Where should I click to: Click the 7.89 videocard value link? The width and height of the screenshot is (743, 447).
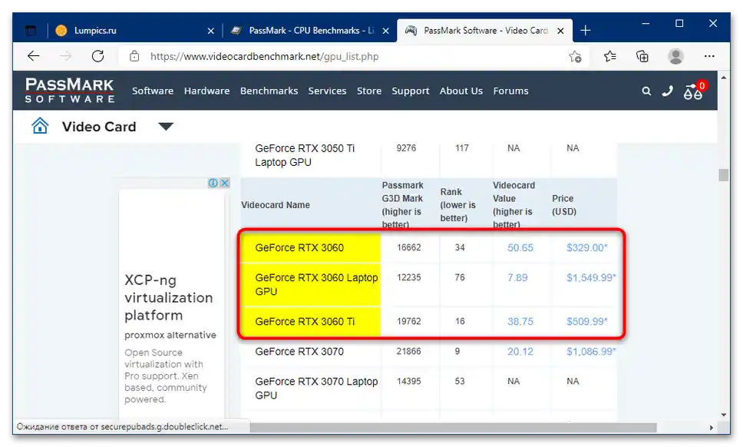(x=517, y=277)
